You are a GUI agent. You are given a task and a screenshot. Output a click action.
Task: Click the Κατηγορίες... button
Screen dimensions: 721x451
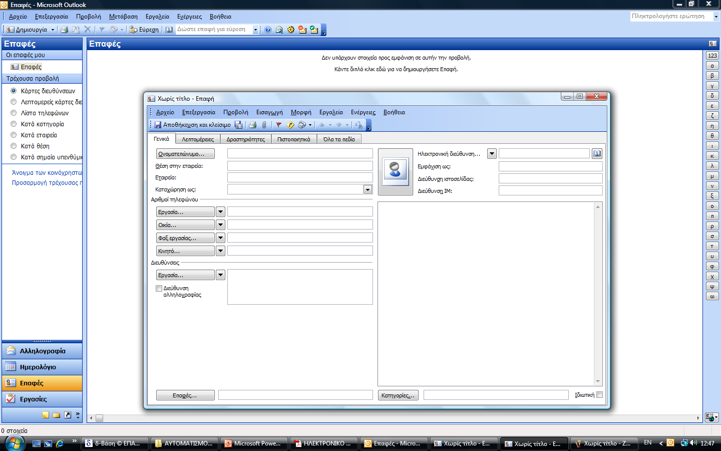(x=398, y=395)
